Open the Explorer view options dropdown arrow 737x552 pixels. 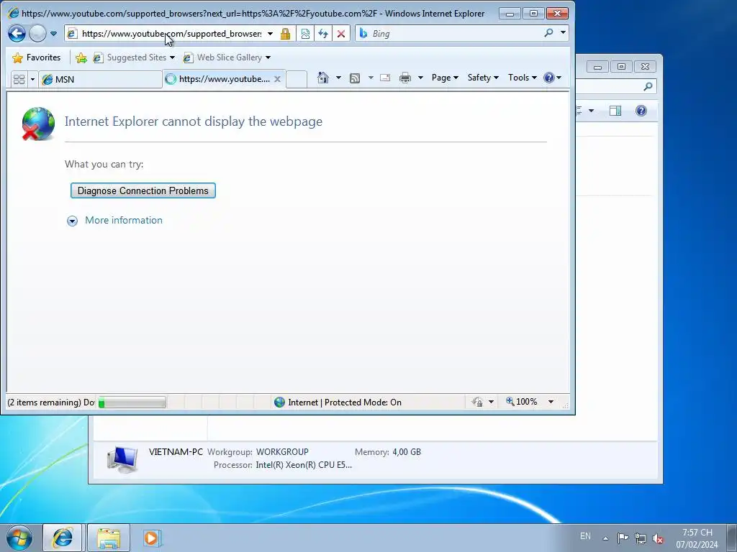click(x=592, y=111)
